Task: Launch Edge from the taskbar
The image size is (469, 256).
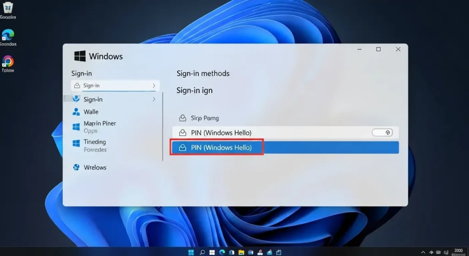Action: click(x=222, y=252)
